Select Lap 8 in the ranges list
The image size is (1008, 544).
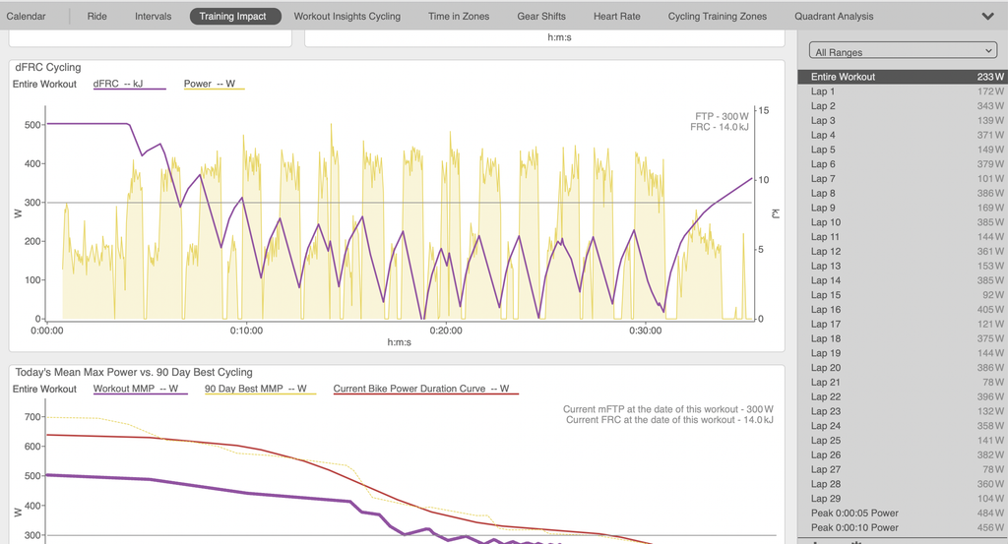[x=903, y=194]
